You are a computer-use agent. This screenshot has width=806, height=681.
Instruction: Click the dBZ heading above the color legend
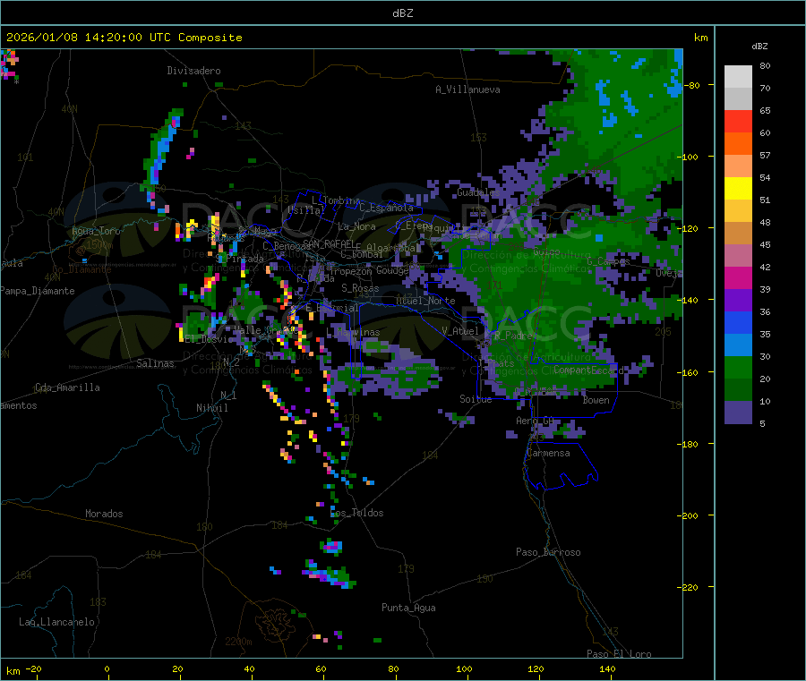[759, 47]
